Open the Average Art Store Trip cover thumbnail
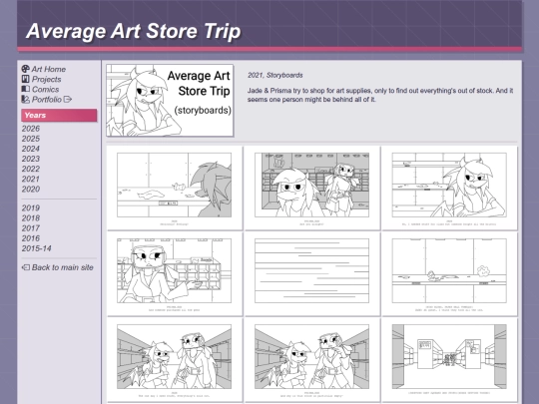 point(170,101)
